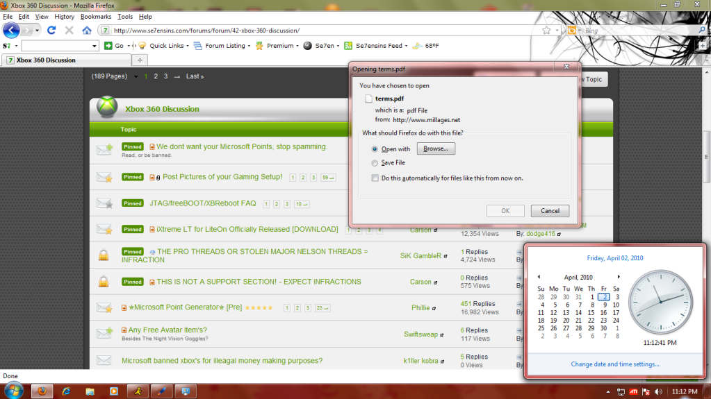This screenshot has width=711, height=399.
Task: Open a new tab with plus button
Action: pyautogui.click(x=140, y=60)
